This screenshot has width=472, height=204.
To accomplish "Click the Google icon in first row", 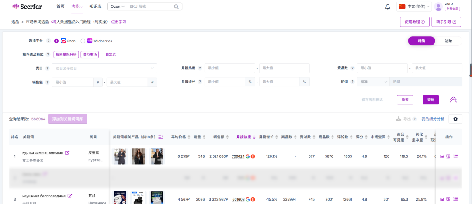I will (x=248, y=156).
